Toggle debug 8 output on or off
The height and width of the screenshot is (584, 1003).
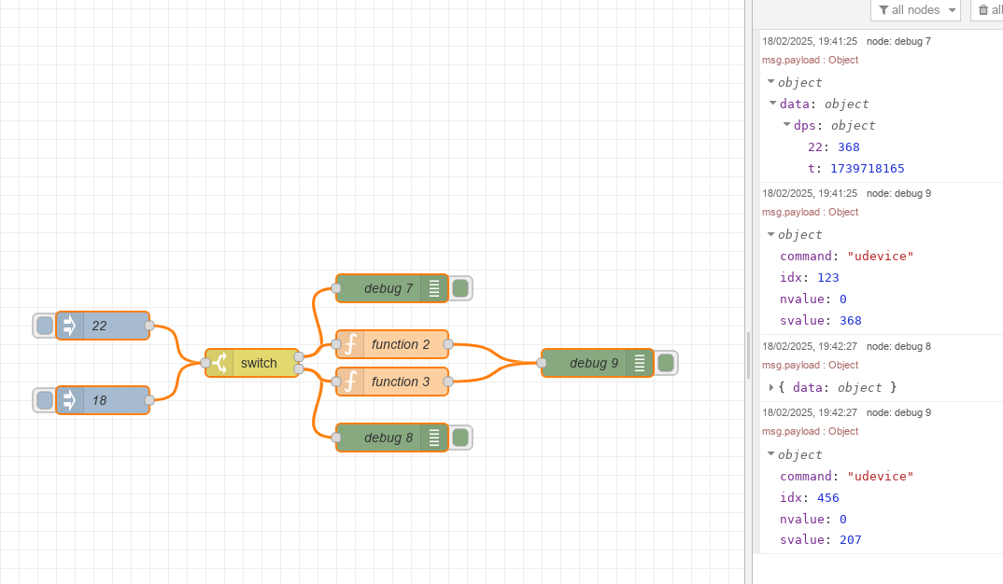(x=460, y=438)
